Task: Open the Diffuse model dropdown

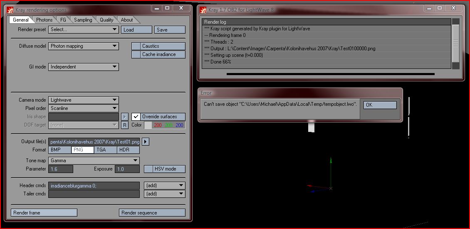Action: (84, 46)
